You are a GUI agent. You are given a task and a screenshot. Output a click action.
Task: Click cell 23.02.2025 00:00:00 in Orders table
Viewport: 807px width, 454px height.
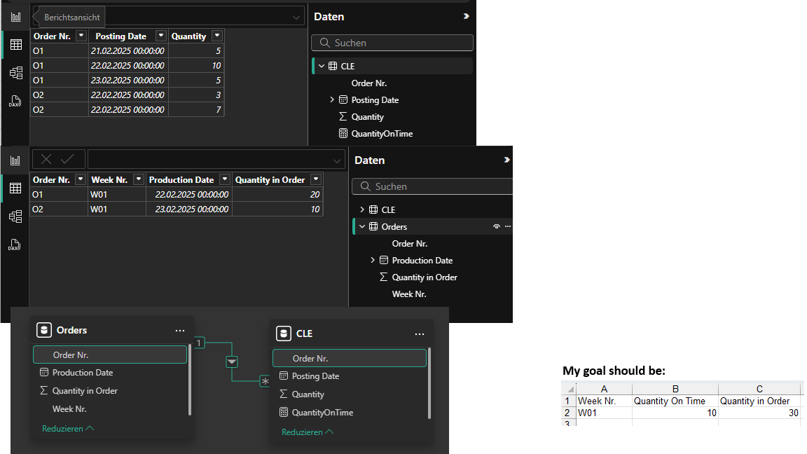point(189,209)
